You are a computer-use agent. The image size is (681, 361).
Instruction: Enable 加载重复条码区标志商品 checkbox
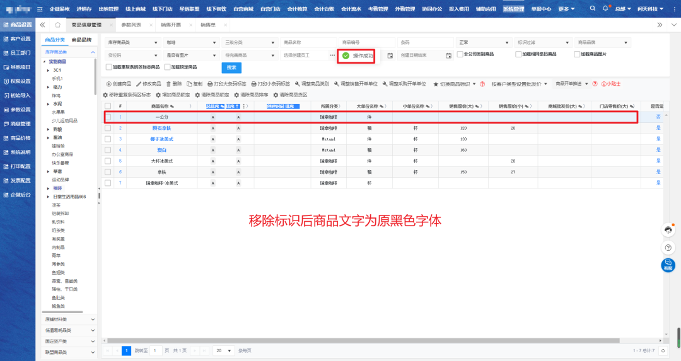tap(109, 67)
